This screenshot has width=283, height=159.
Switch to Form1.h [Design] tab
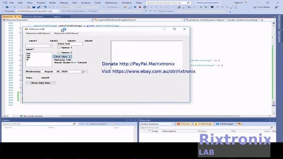click(x=33, y=17)
